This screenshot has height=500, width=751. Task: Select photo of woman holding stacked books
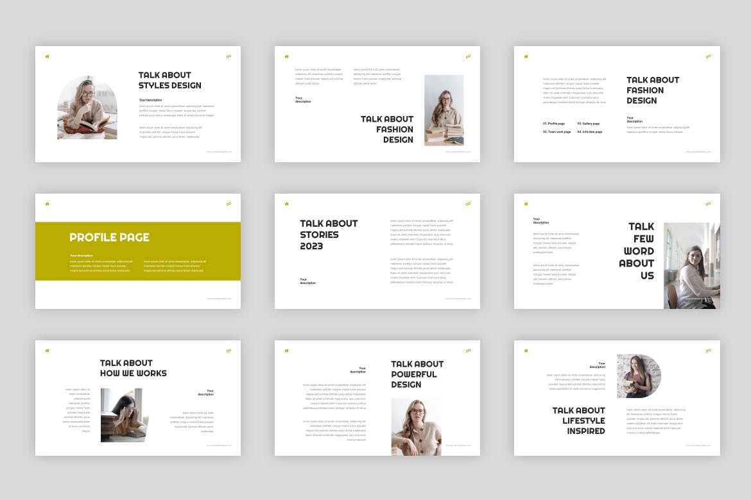pos(444,110)
